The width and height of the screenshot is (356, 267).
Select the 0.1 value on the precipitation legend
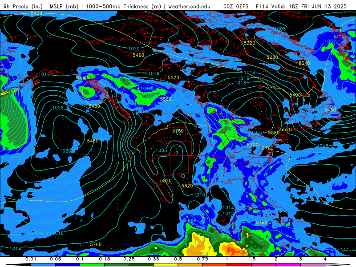click(x=80, y=259)
